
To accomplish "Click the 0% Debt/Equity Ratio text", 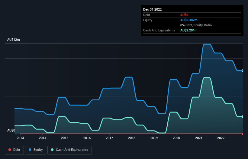I will (x=196, y=25).
